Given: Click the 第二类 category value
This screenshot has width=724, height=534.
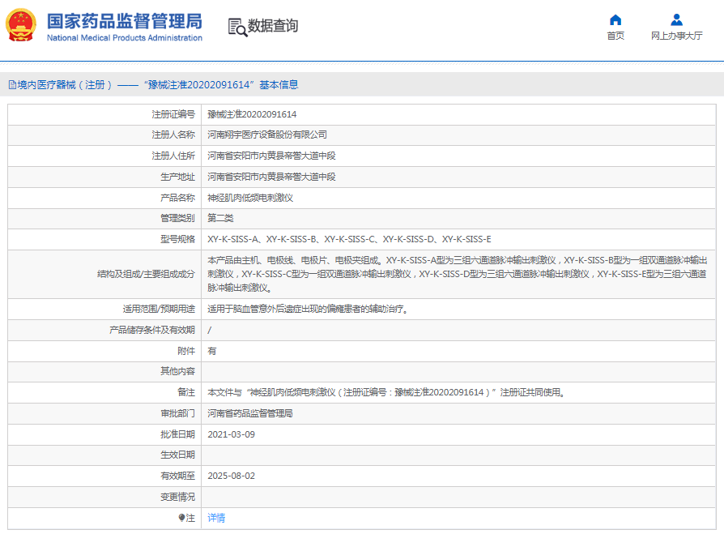Looking at the screenshot, I should (220, 218).
